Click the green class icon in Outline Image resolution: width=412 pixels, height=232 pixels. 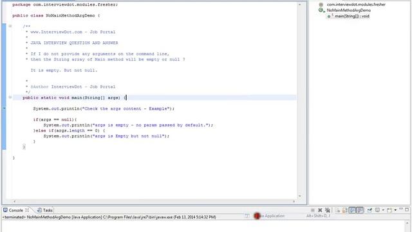click(321, 10)
